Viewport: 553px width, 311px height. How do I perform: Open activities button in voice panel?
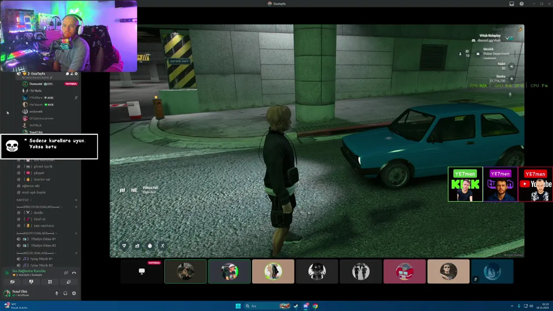point(50,282)
